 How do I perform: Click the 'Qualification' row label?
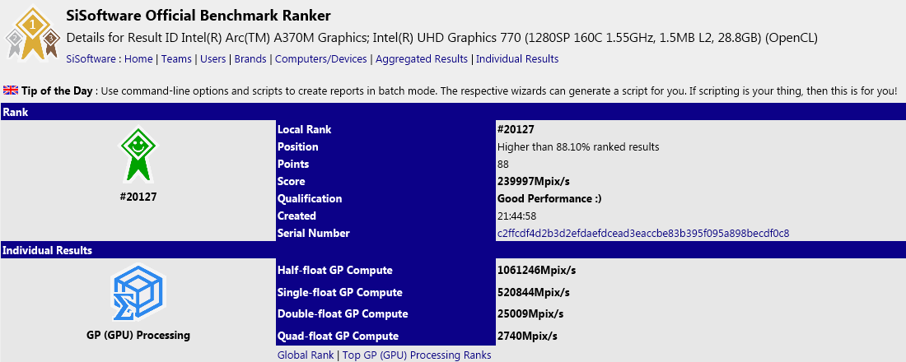[x=310, y=198]
